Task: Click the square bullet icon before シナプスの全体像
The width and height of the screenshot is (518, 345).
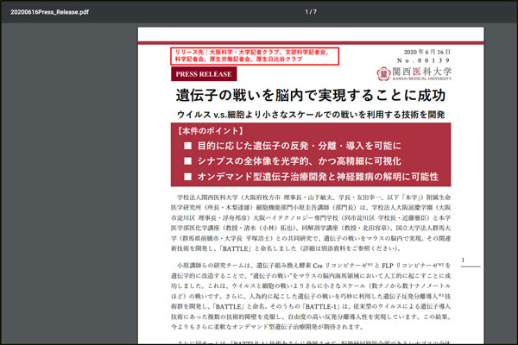Action: 188,161
